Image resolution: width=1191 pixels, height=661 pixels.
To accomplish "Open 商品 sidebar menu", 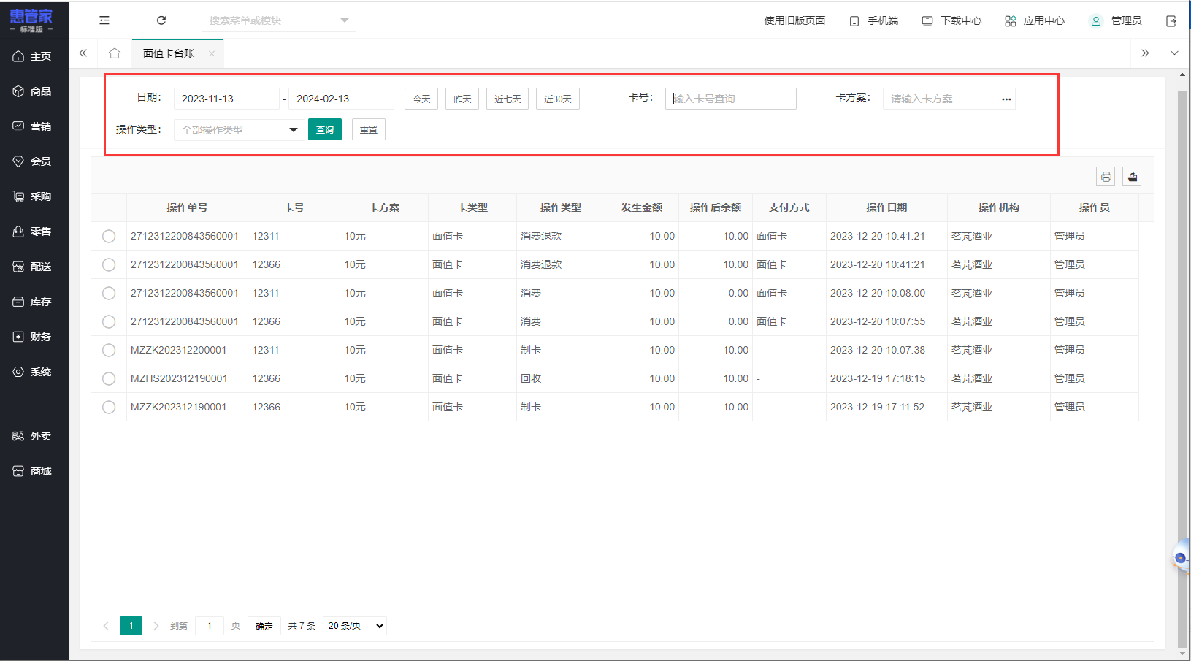I will tap(34, 91).
